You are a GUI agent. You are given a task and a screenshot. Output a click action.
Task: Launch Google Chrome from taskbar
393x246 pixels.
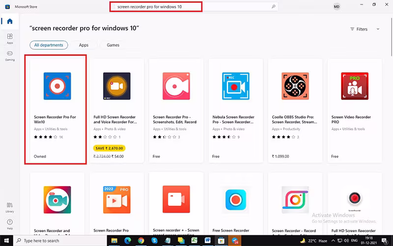pos(141,241)
